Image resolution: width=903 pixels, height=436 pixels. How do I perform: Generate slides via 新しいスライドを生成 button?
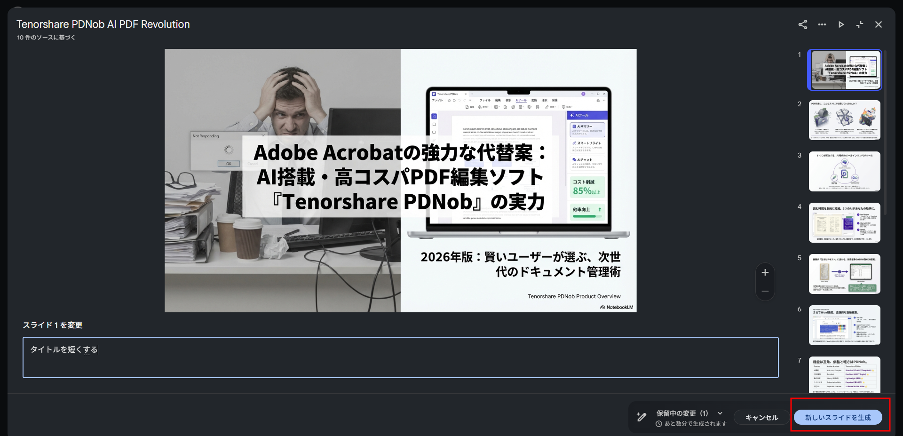[838, 417]
